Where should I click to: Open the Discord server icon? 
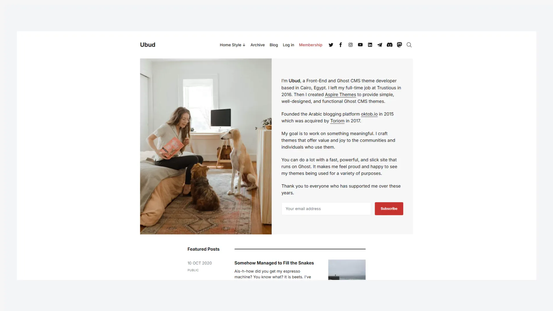pyautogui.click(x=389, y=45)
